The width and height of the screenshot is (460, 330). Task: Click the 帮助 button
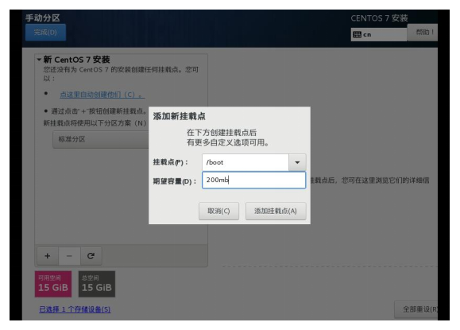(423, 33)
